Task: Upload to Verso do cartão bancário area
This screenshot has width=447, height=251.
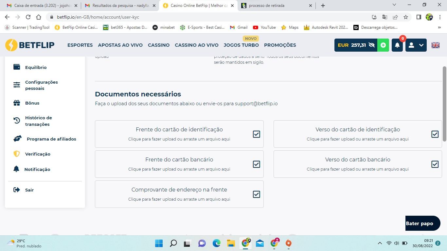Action: (x=357, y=163)
